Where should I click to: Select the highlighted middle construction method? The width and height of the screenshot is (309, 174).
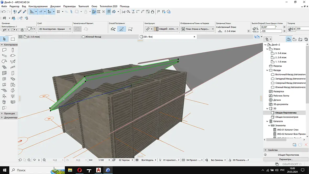tap(121, 29)
